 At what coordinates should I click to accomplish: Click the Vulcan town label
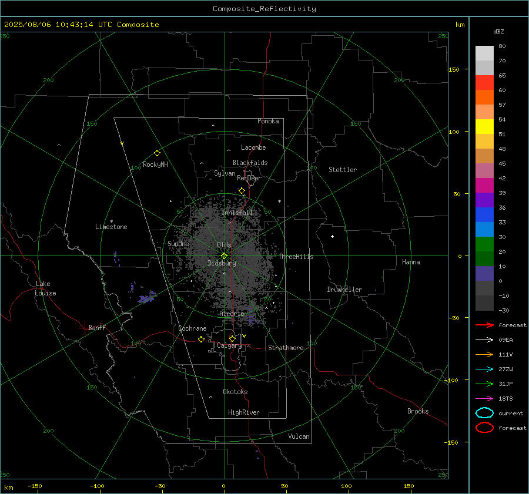299,436
